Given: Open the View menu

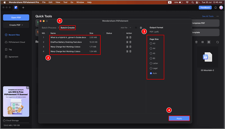Looking at the screenshot, I should coord(58,2).
